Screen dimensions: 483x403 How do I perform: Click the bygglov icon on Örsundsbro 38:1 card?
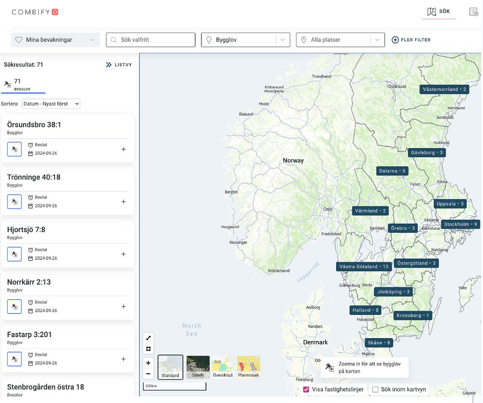tap(14, 149)
